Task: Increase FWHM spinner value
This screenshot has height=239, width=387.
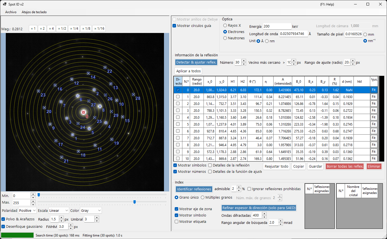Action: [71, 225]
